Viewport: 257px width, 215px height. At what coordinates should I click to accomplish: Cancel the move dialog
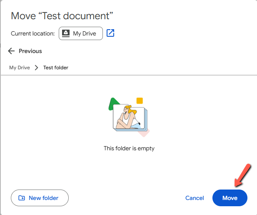click(x=195, y=198)
